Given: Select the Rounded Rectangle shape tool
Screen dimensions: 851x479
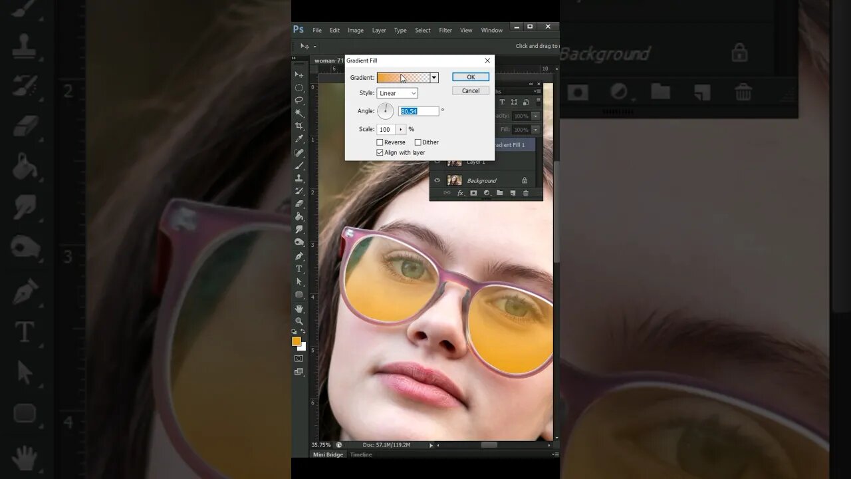Looking at the screenshot, I should (x=299, y=295).
